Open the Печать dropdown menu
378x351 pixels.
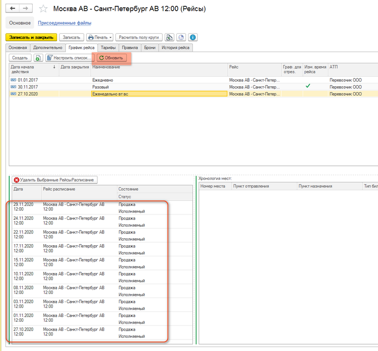(100, 37)
